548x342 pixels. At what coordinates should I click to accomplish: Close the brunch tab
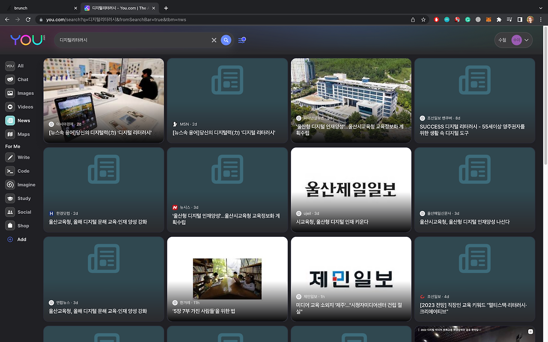[76, 8]
